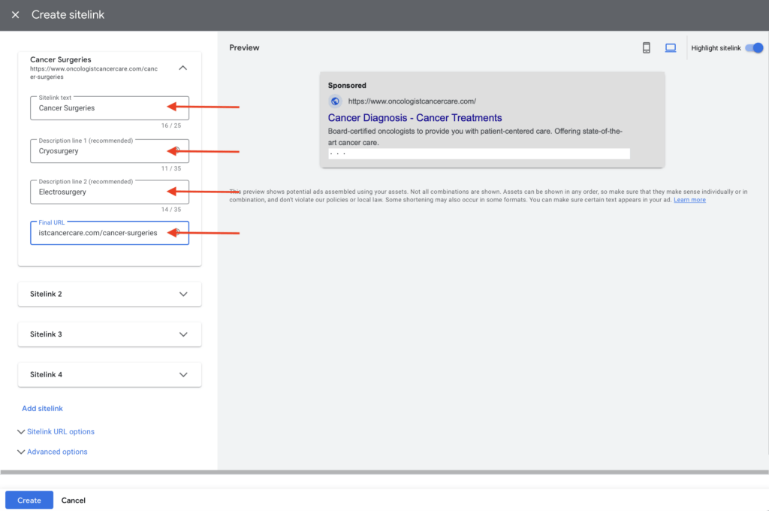Expand Advanced options section
The image size is (769, 511).
57,452
